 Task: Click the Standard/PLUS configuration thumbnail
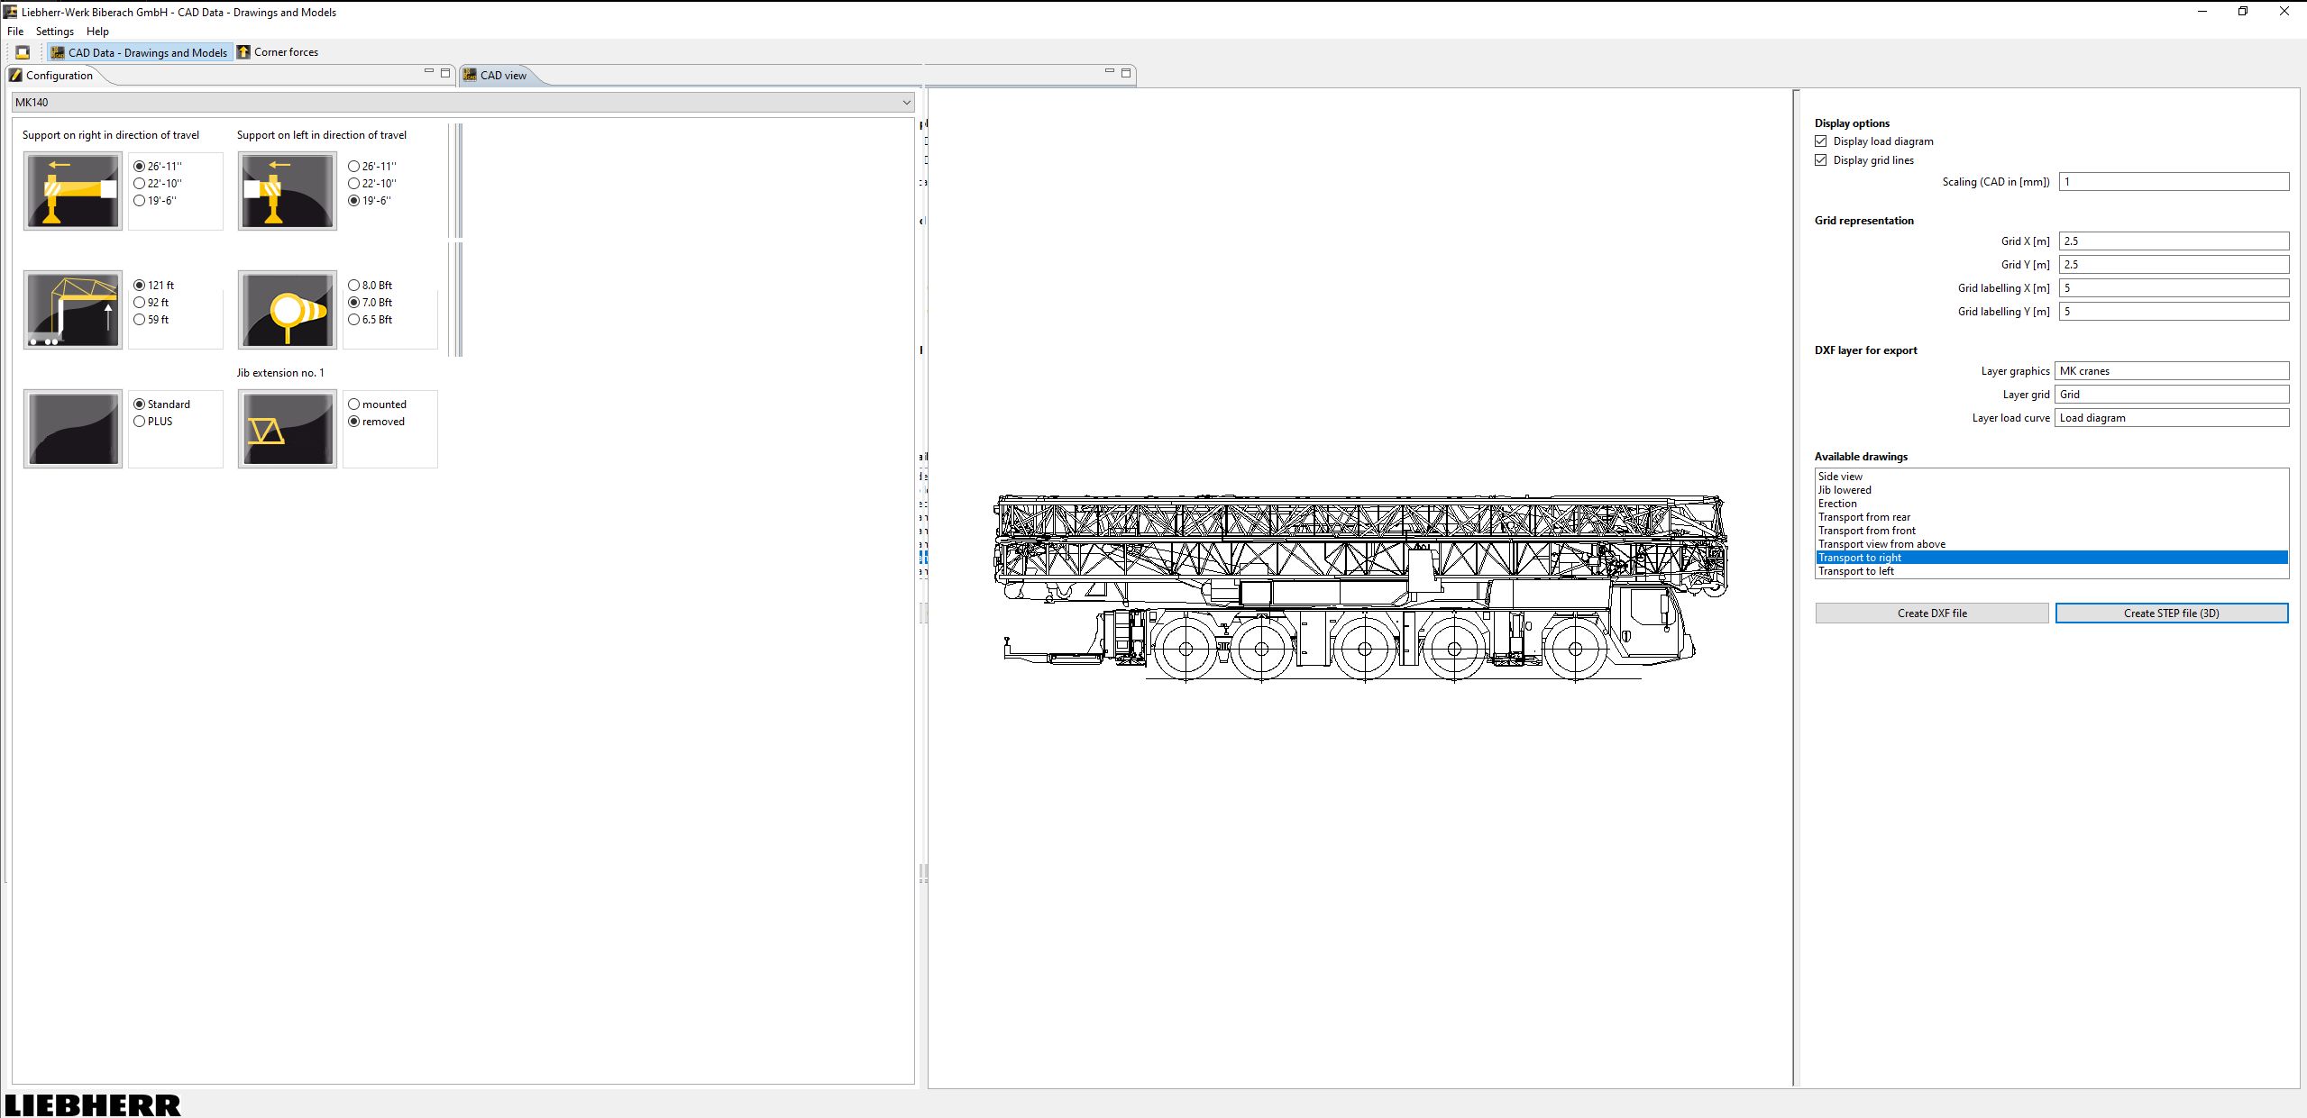[x=72, y=428]
